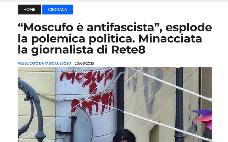Open the CRONACA category
The height and width of the screenshot is (142, 228).
58,10
